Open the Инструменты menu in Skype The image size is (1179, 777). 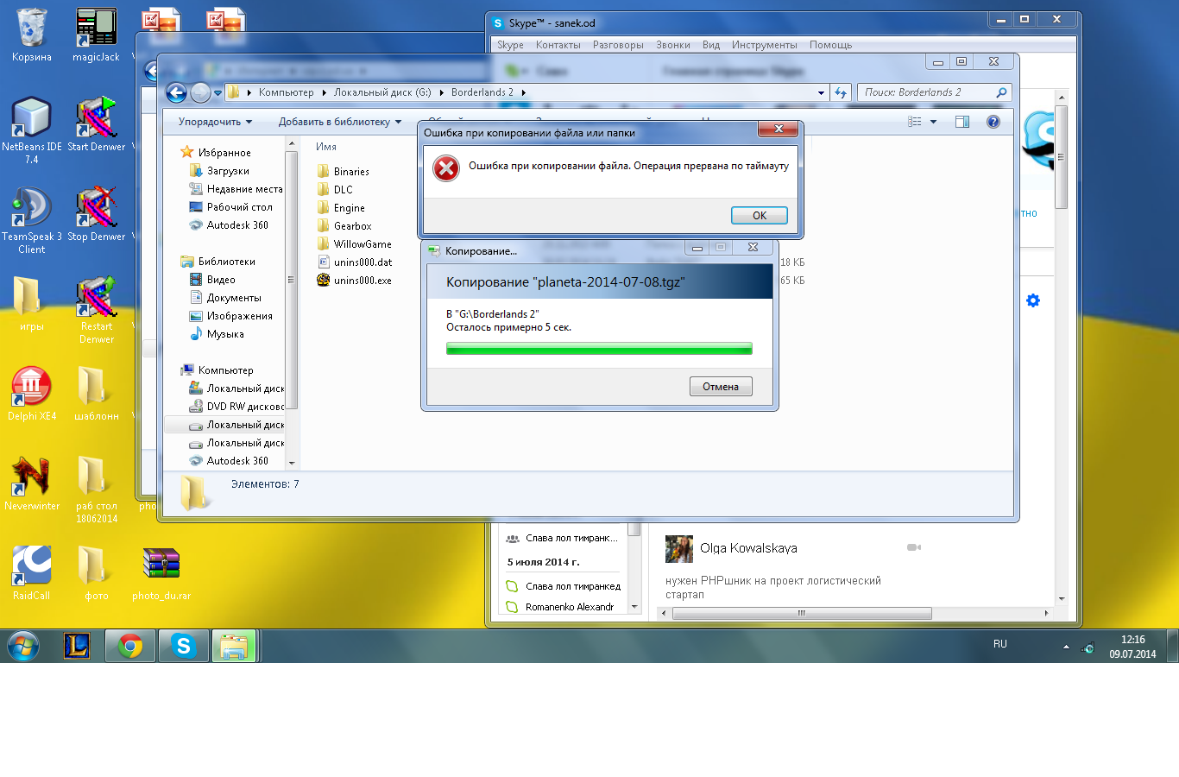tap(765, 45)
